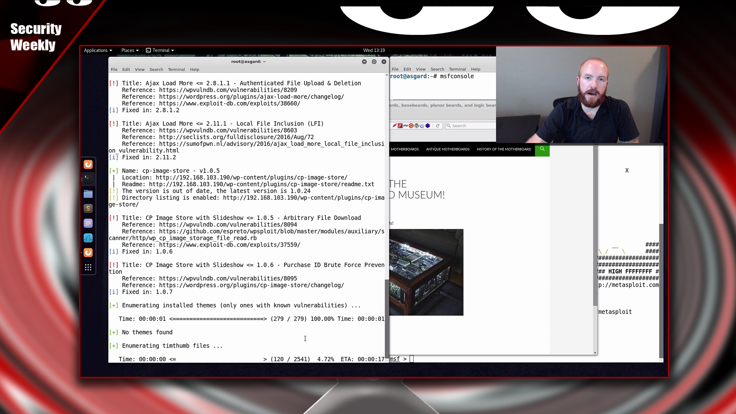Image resolution: width=736 pixels, height=414 pixels.
Task: Click 'Enumerating timthumb files' line
Action: (166, 346)
